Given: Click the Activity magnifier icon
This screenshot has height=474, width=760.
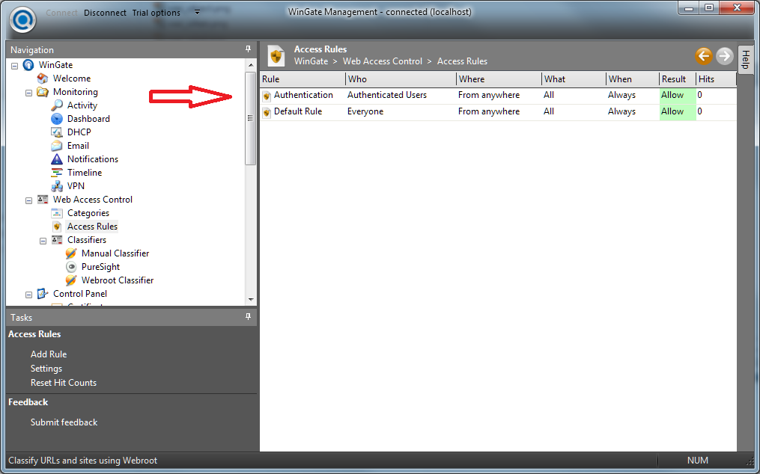Looking at the screenshot, I should coord(57,105).
